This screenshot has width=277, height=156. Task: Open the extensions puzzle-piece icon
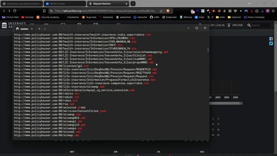[x=257, y=11]
